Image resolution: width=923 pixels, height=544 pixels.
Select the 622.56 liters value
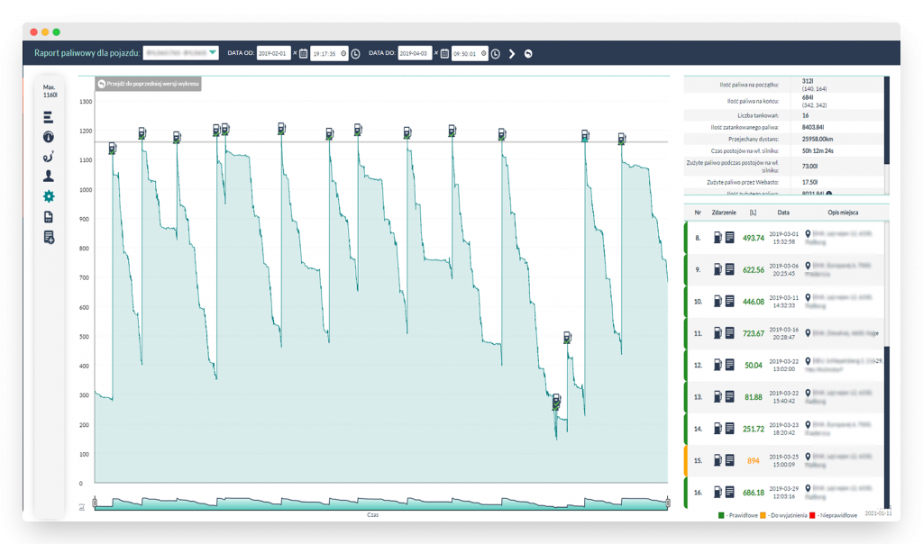(x=753, y=270)
